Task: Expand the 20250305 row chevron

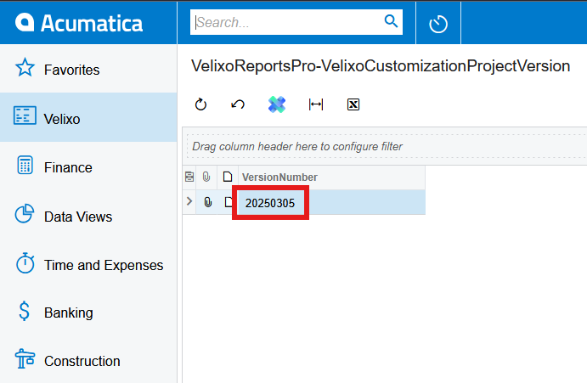Action: pos(189,201)
